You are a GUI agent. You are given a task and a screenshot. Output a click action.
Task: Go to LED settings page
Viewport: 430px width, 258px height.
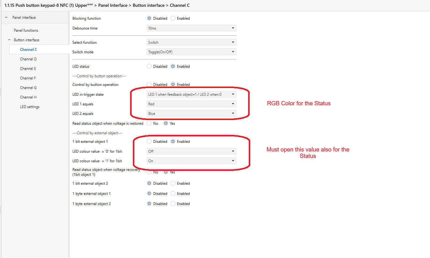[30, 107]
